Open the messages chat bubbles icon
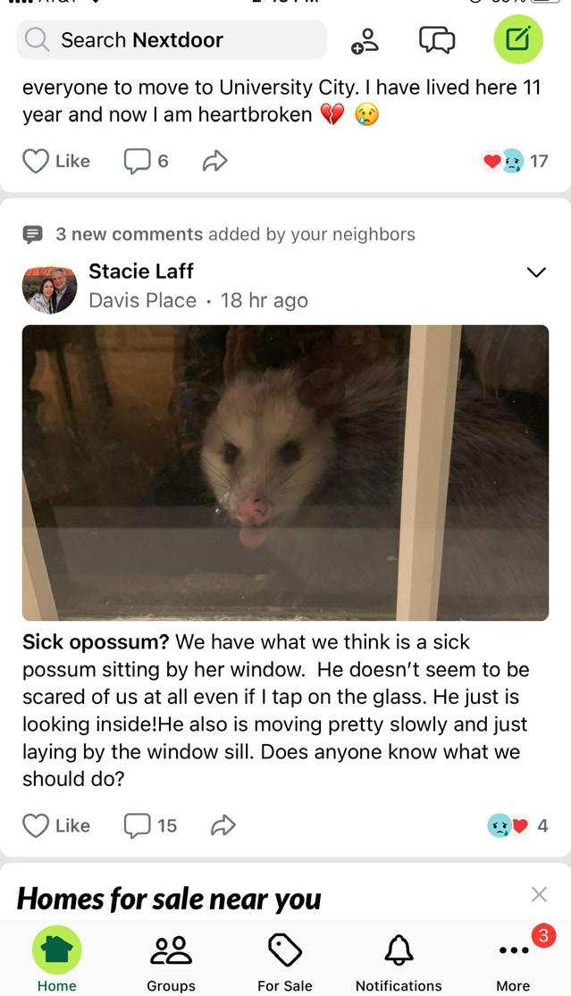Viewport: 571px width, 996px height. pos(437,40)
